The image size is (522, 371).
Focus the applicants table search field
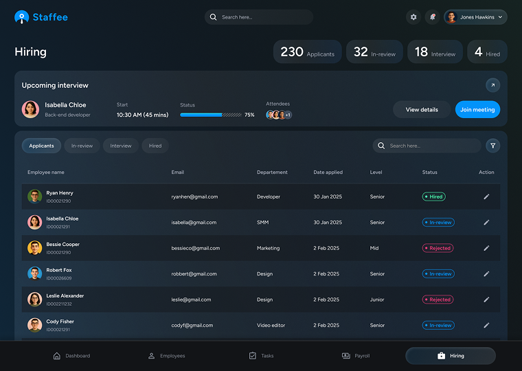[x=427, y=146]
